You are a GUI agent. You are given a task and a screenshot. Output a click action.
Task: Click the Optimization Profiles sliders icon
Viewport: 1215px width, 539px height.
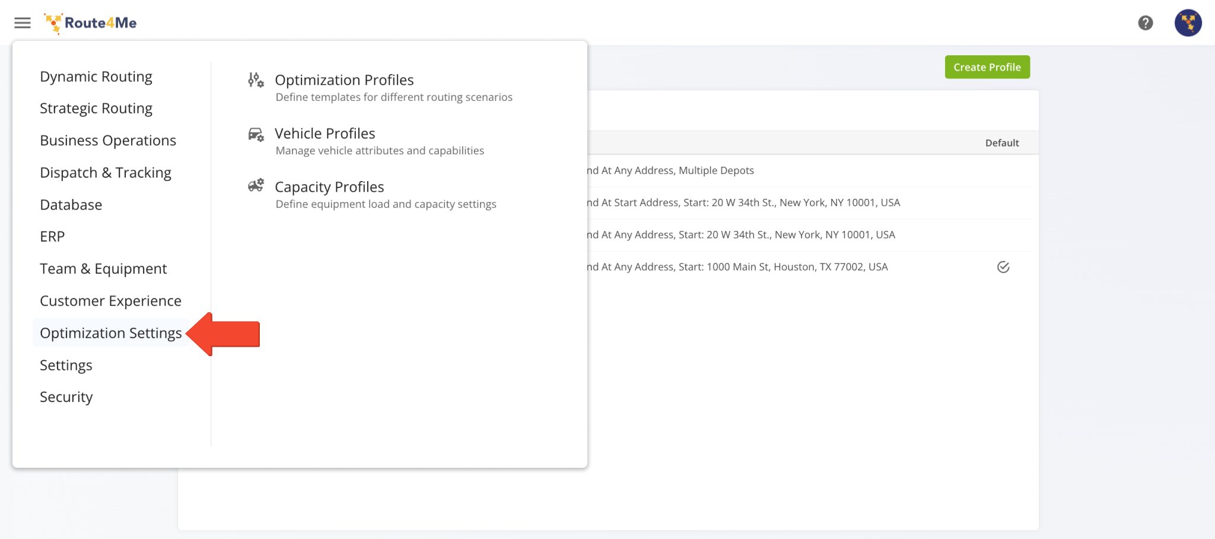[256, 80]
